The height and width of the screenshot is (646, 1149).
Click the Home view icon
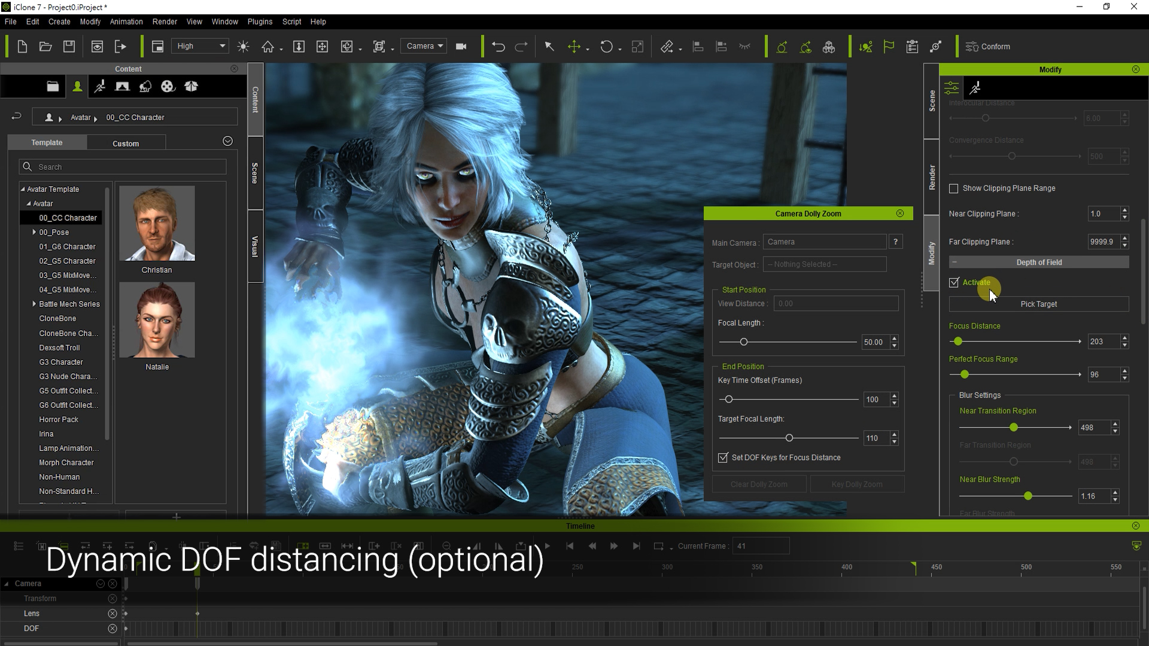tap(268, 47)
